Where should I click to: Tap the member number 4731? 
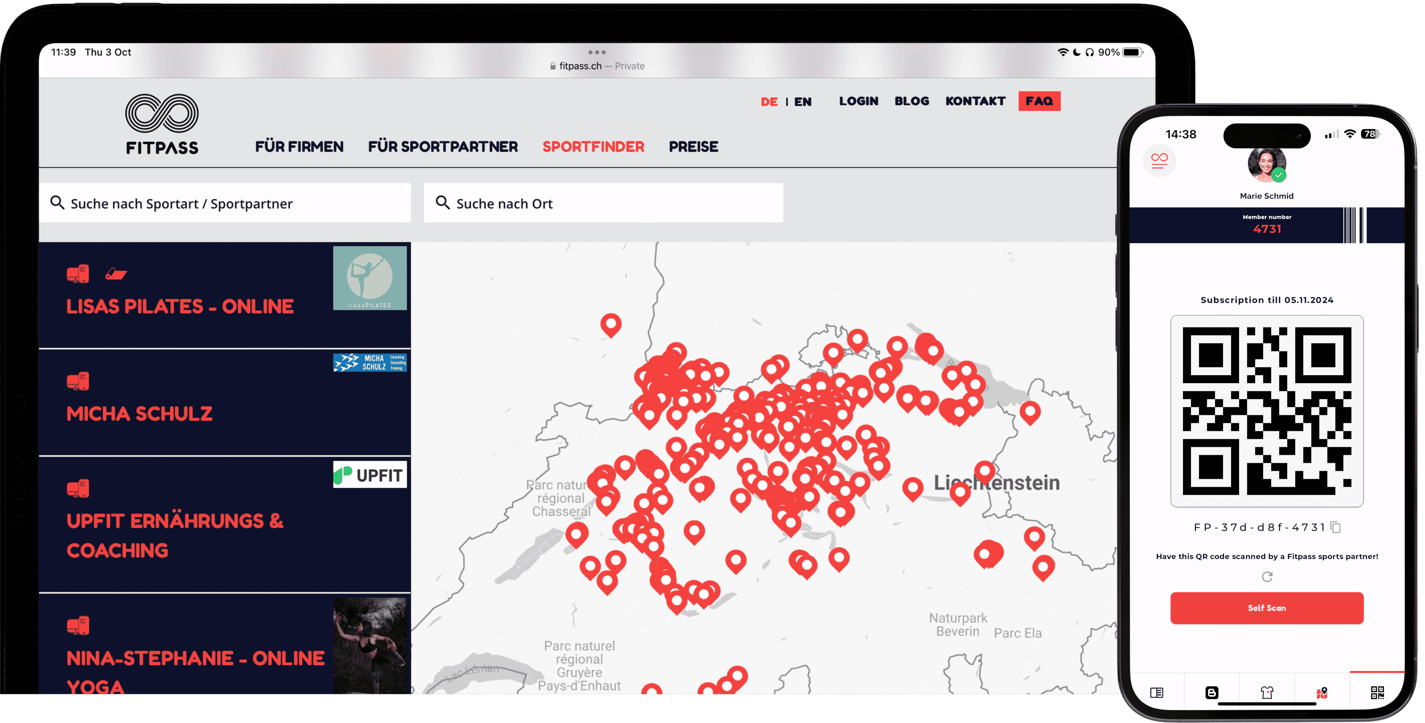pos(1267,229)
